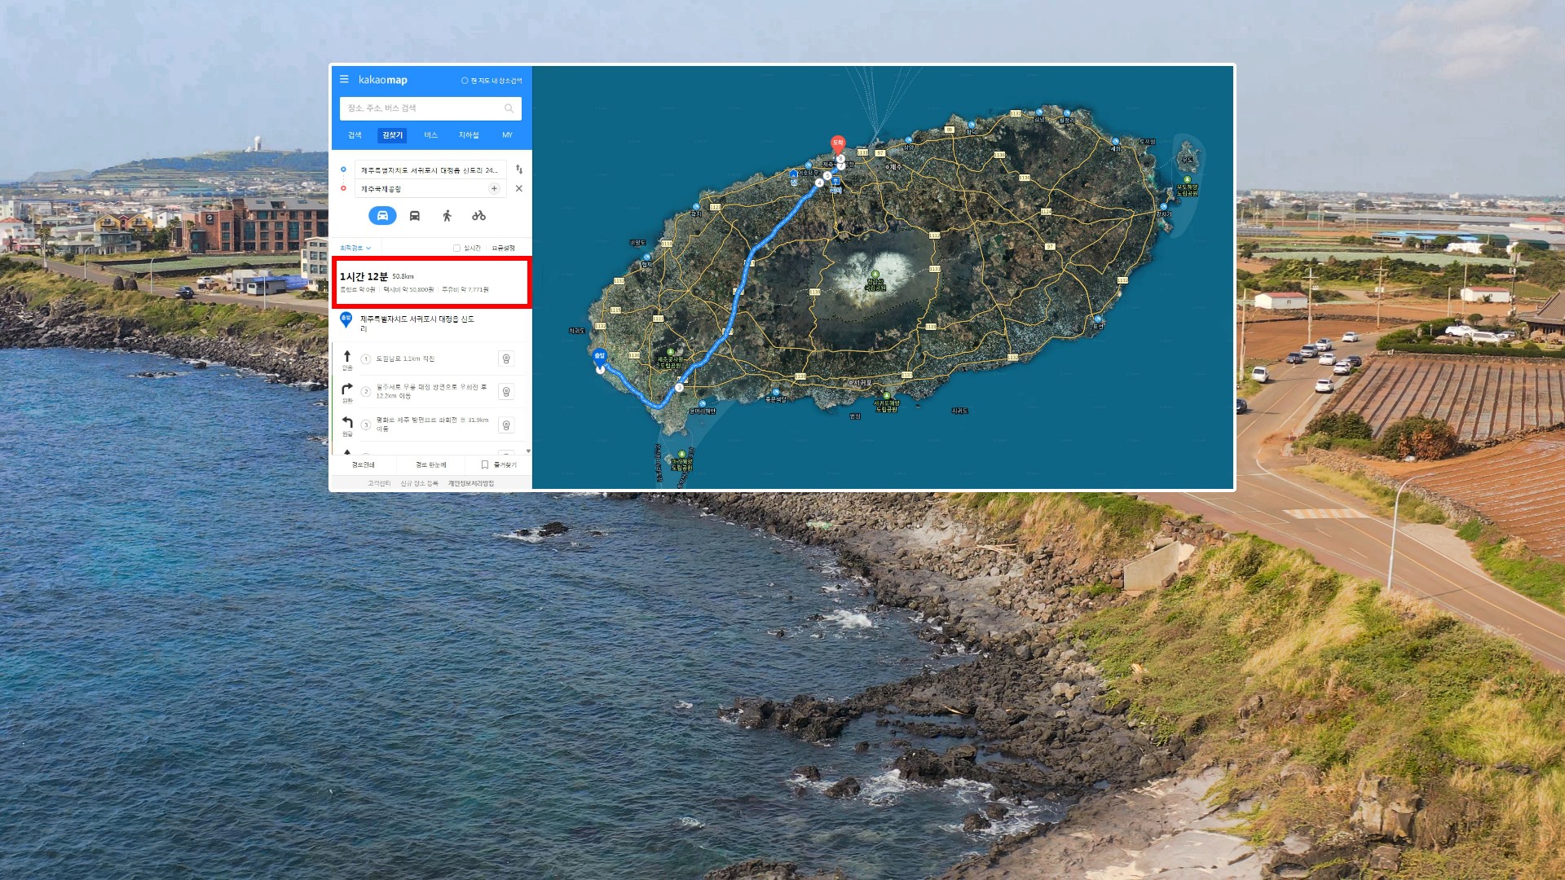Viewport: 1565px width, 880px height.
Task: Add route to 즐겨찾기 favorites
Action: point(499,464)
